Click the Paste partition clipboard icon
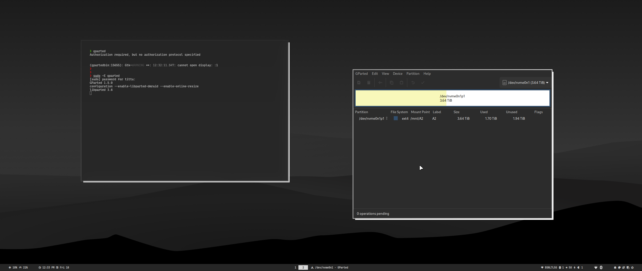This screenshot has height=271, width=642. coord(402,83)
